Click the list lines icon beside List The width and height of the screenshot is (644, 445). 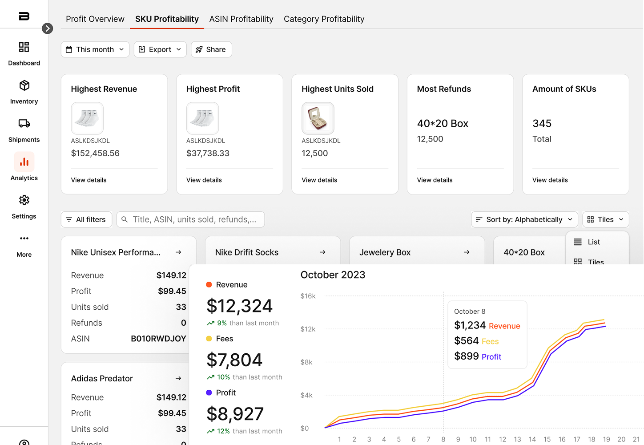(578, 242)
